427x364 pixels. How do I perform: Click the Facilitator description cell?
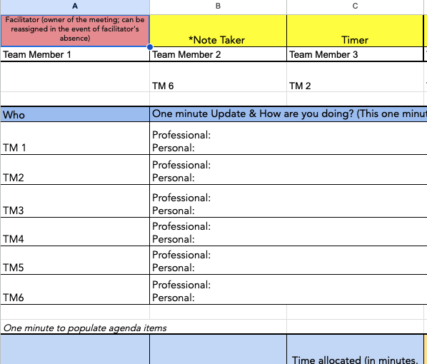point(75,31)
